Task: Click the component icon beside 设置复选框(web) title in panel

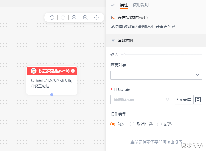Action: (x=113, y=18)
